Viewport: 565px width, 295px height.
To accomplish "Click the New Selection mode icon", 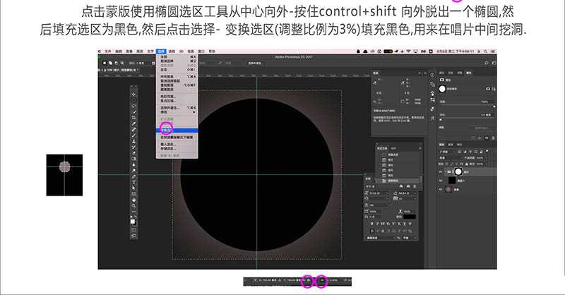I will point(105,63).
